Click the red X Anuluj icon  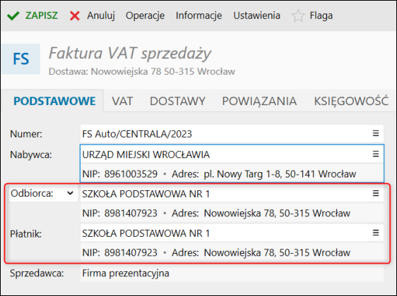74,16
